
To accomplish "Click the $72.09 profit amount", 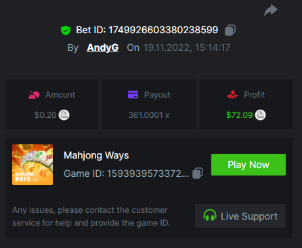I will click(240, 115).
